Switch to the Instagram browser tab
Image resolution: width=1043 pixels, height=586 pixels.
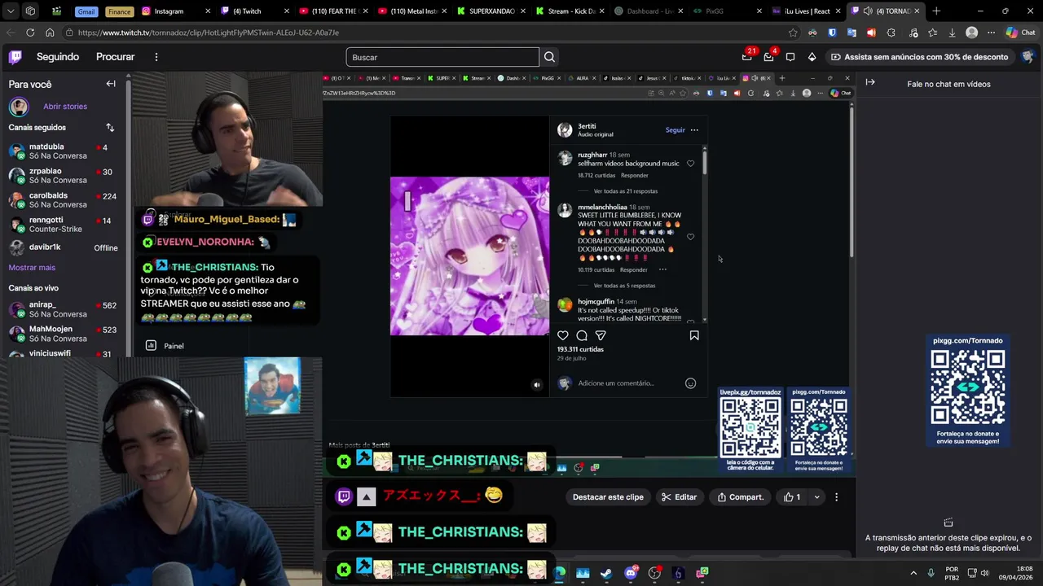(175, 11)
